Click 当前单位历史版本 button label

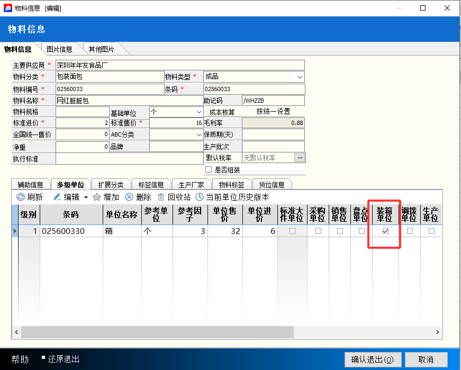click(237, 197)
